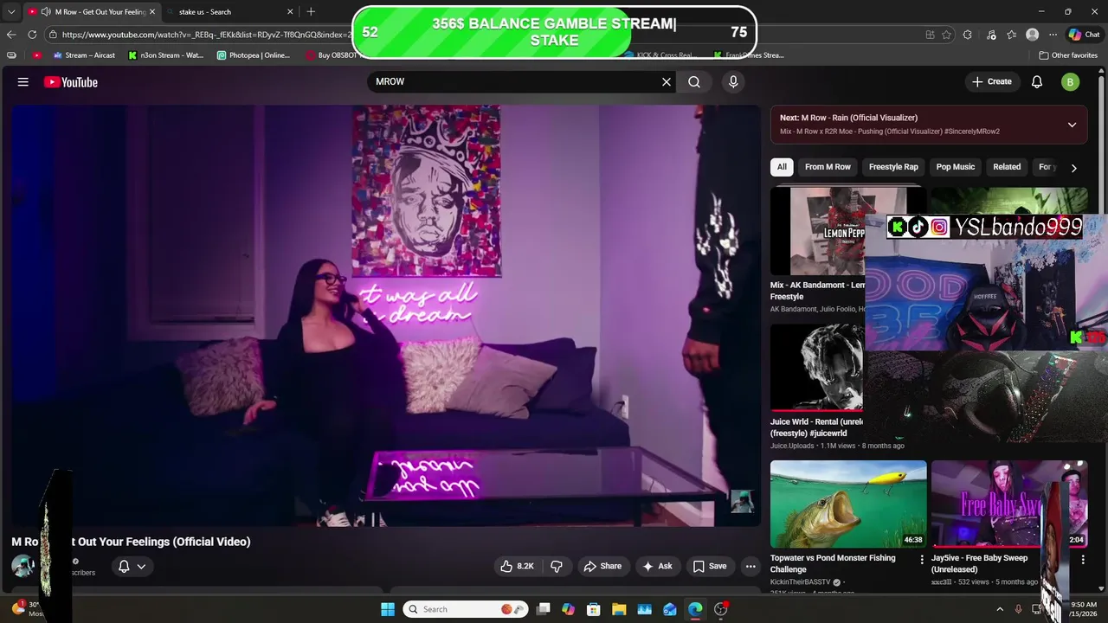Like the video with thumbs up
The image size is (1108, 623).
pyautogui.click(x=517, y=566)
